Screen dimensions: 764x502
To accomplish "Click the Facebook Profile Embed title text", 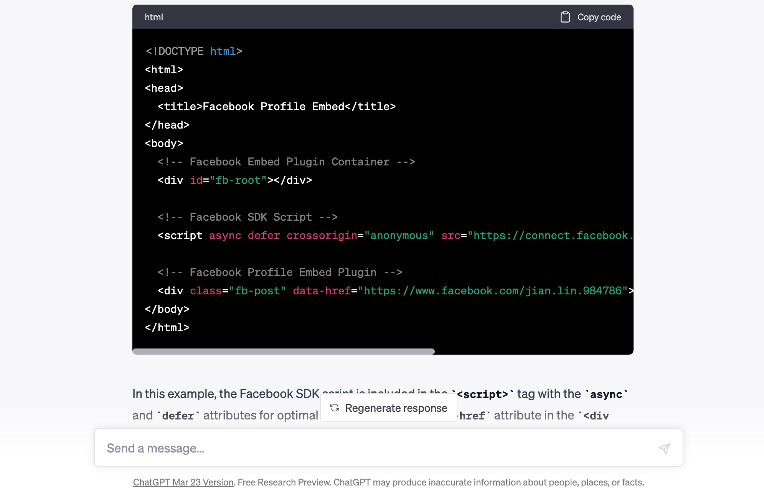I will pyautogui.click(x=274, y=107).
